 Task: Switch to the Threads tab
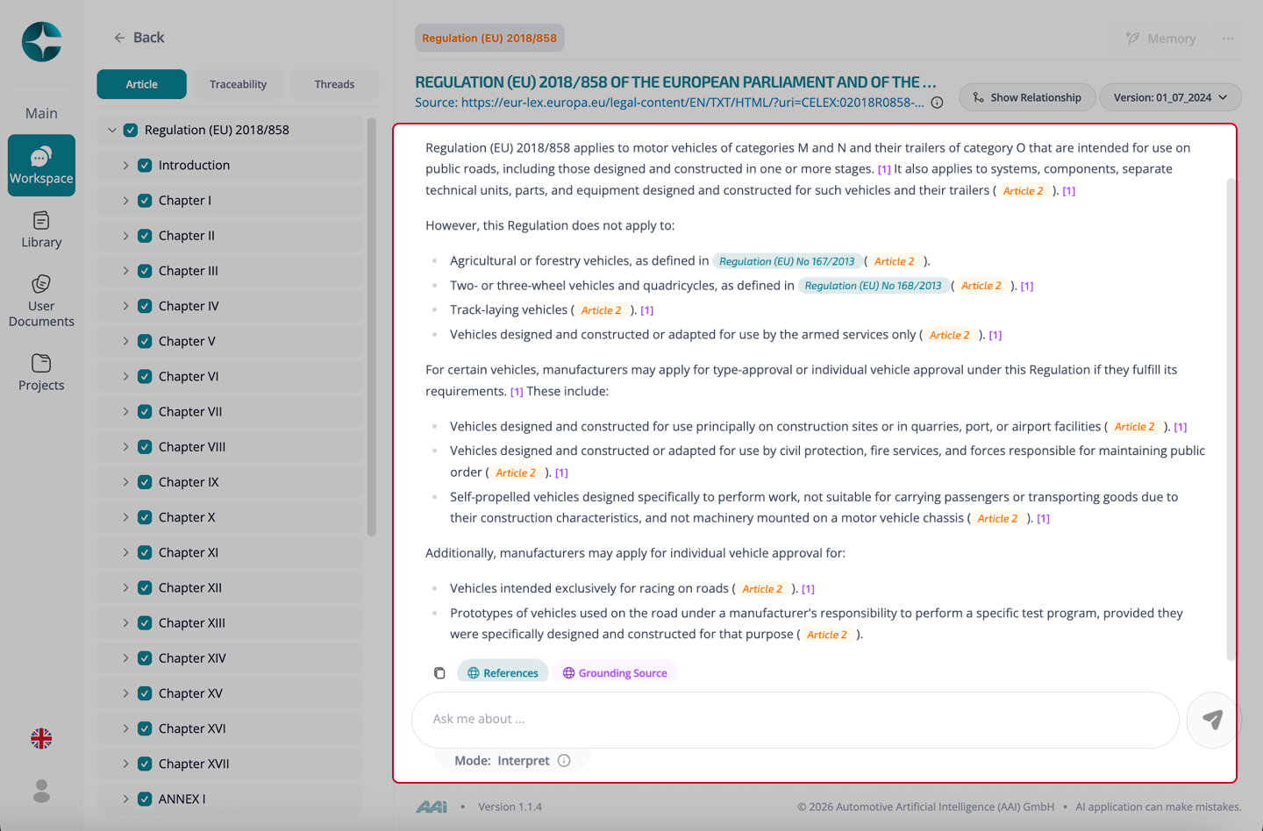tap(334, 84)
